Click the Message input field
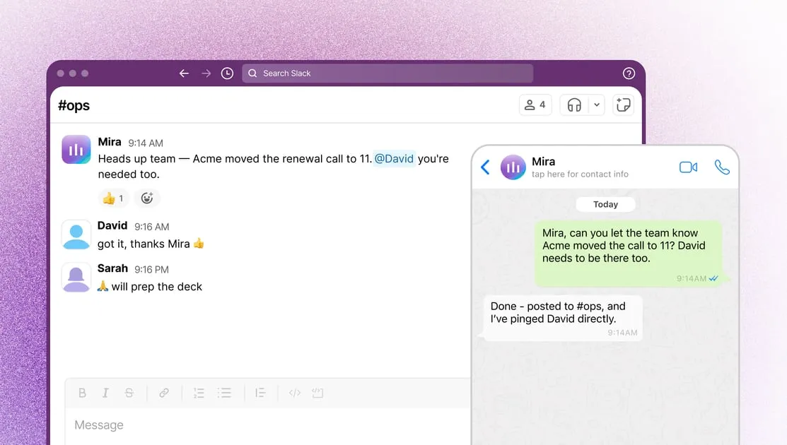 pos(269,425)
